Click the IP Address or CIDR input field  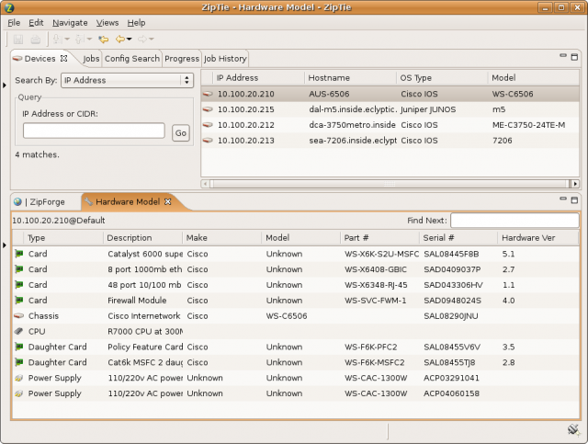(94, 131)
